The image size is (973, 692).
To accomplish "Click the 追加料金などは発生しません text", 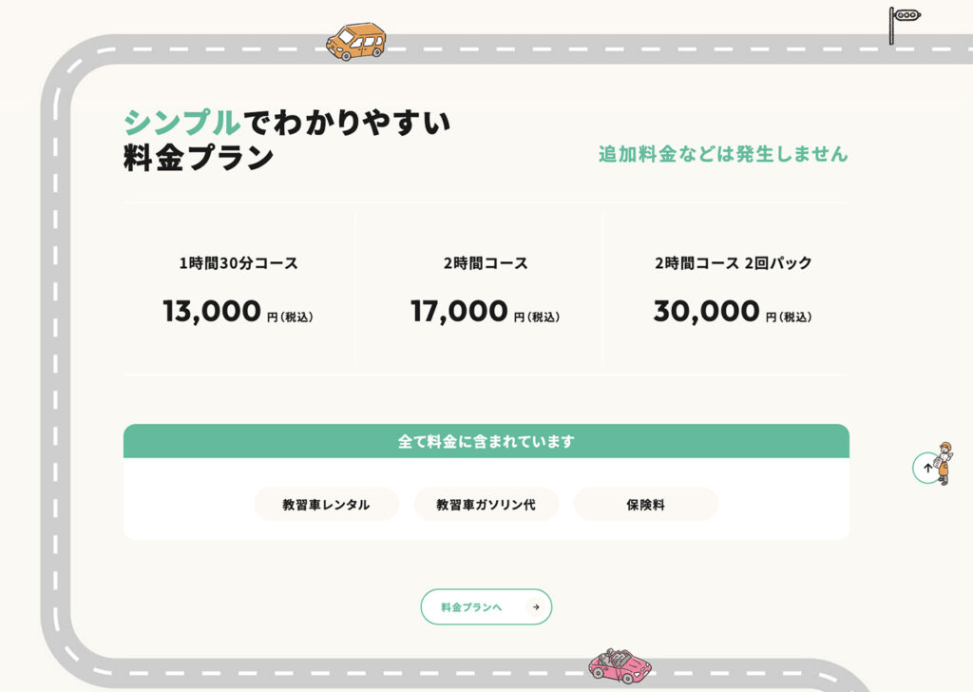I will [x=722, y=154].
